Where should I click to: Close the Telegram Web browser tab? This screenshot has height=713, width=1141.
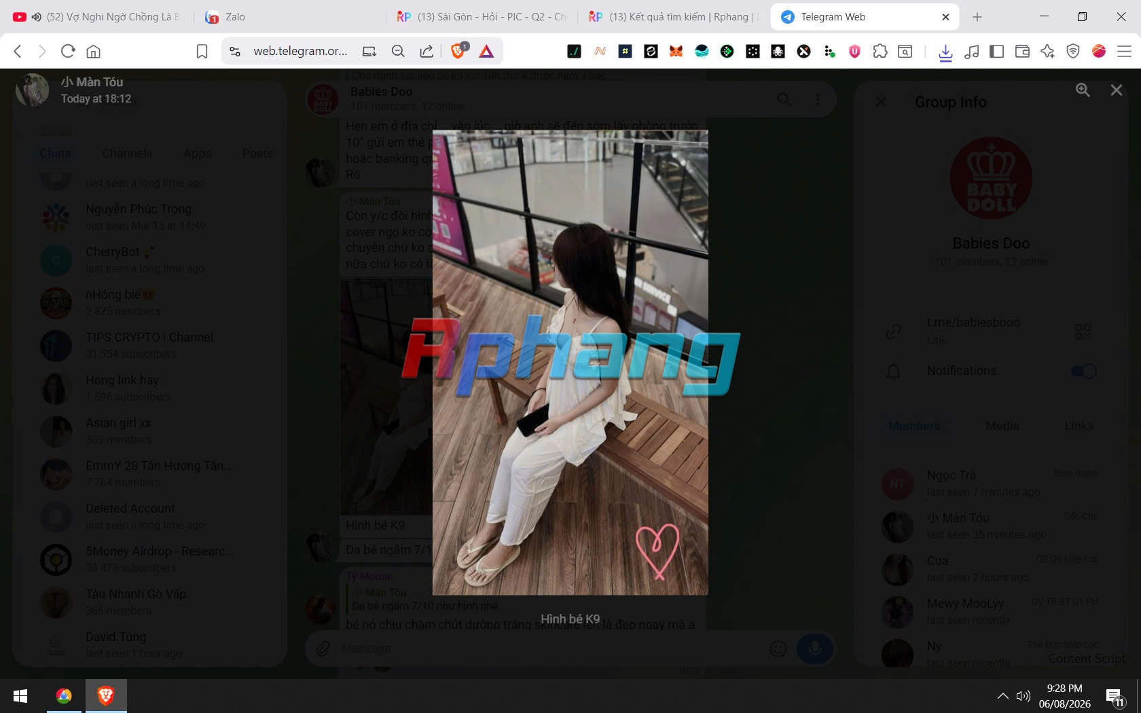[x=945, y=17]
